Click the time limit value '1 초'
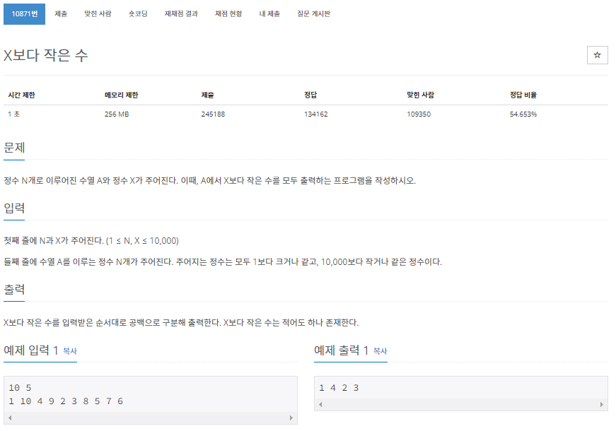 tap(13, 114)
